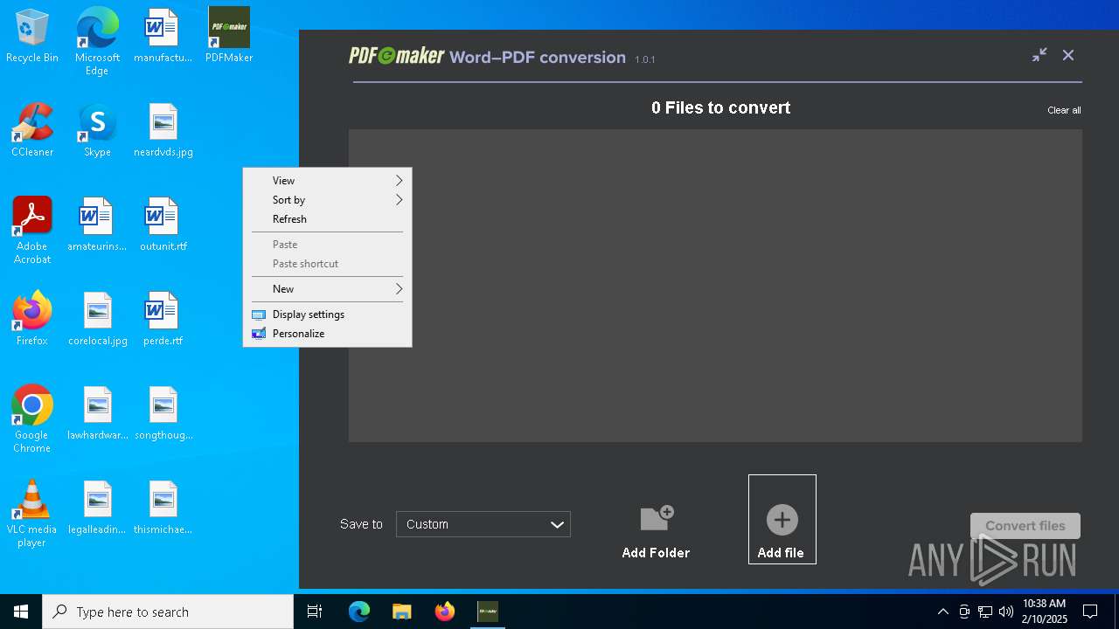1119x629 pixels.
Task: Select the legalleadin... image file
Action: [x=97, y=508]
